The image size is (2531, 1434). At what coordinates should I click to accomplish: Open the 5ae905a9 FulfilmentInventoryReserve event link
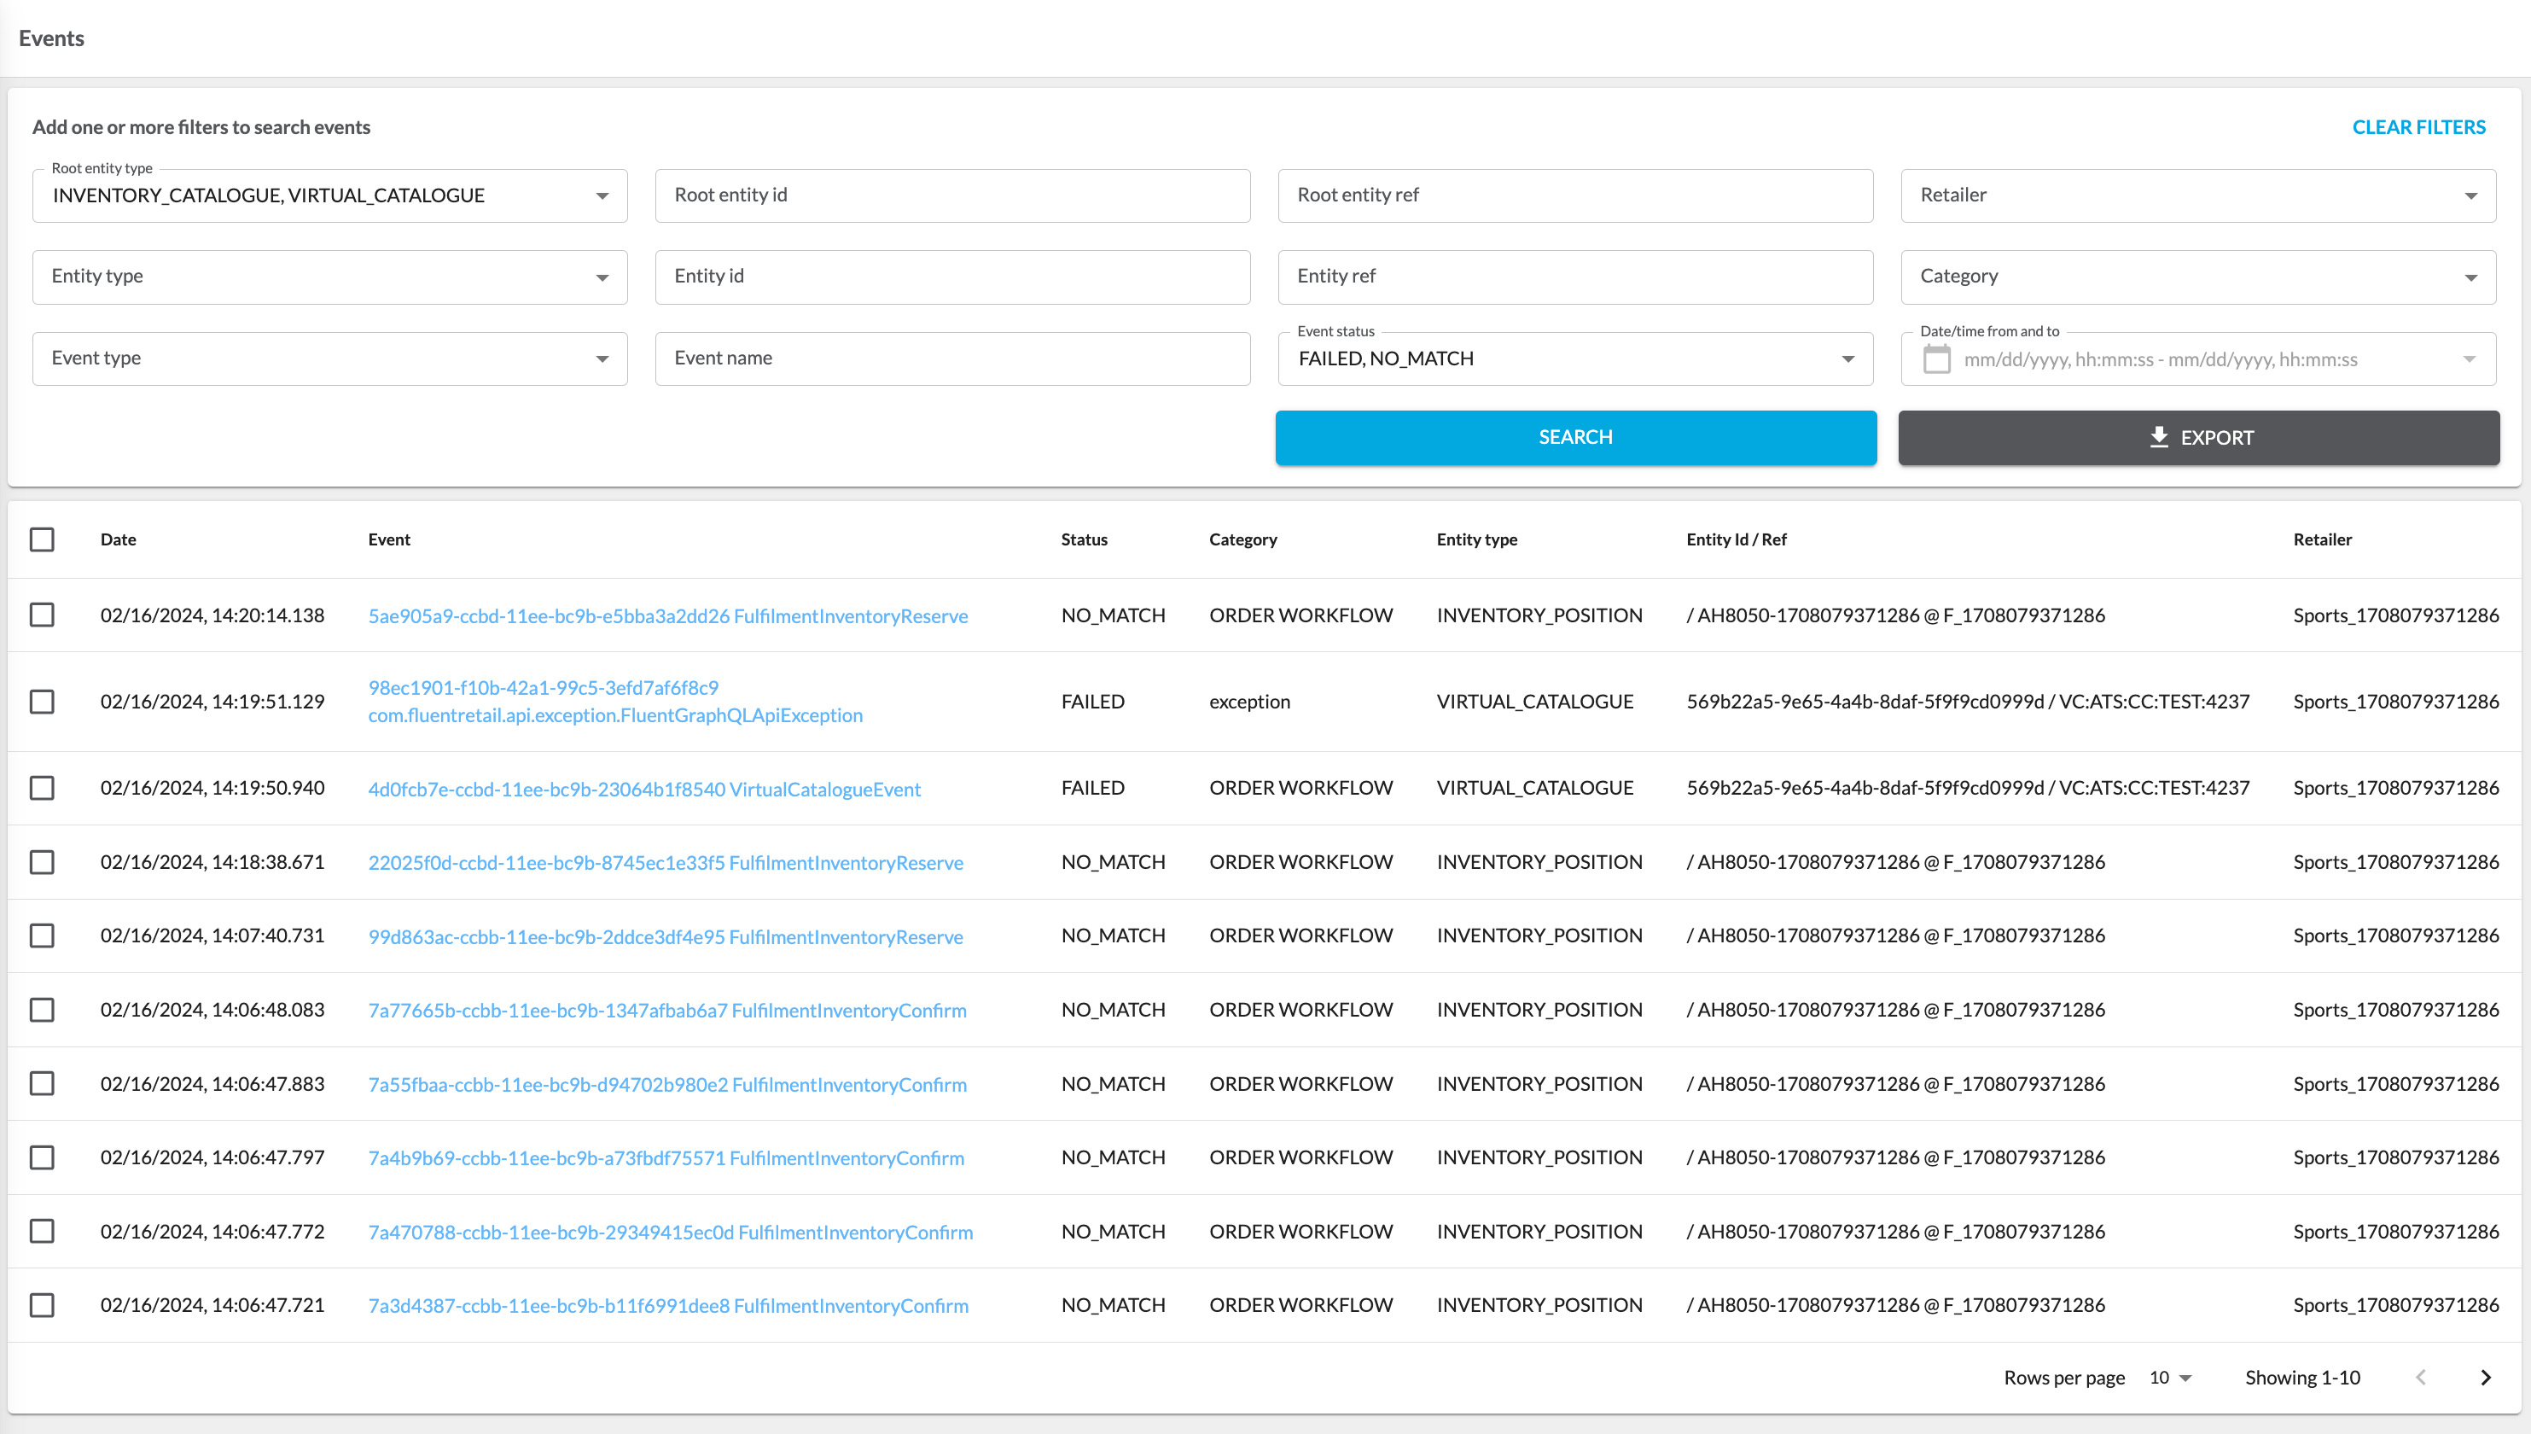[x=667, y=615]
